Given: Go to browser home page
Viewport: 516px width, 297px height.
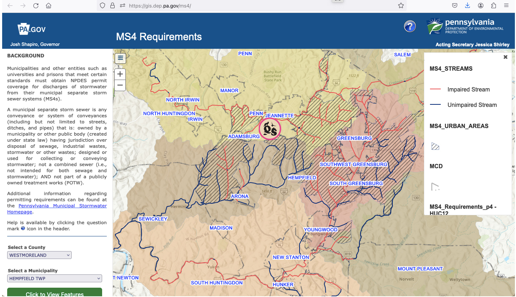Looking at the screenshot, I should (x=48, y=6).
